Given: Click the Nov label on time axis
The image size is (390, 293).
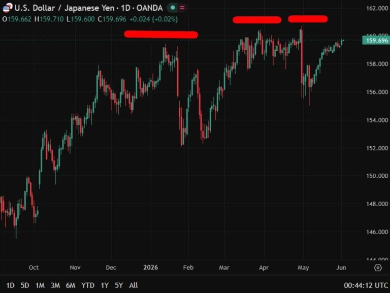Looking at the screenshot, I should tap(75, 268).
